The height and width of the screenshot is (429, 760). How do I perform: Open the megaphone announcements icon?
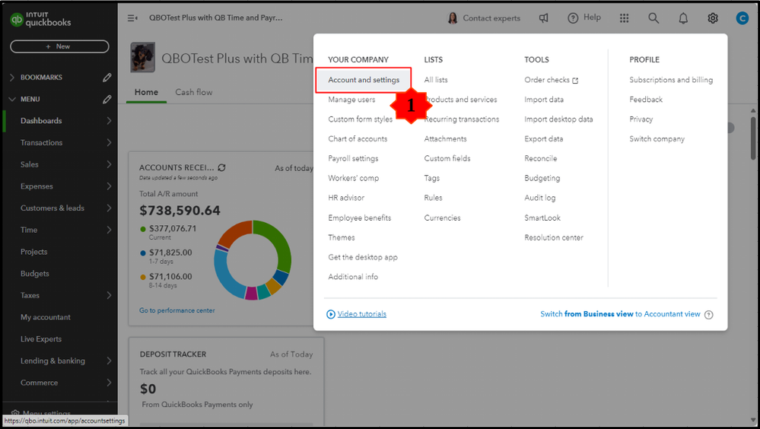pyautogui.click(x=544, y=18)
